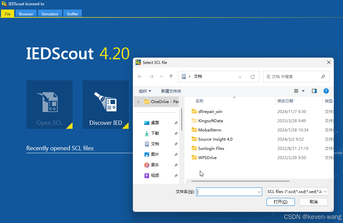Click the MobaXterm folder icon
Viewport: 343px width, 223px height.
pyautogui.click(x=194, y=130)
